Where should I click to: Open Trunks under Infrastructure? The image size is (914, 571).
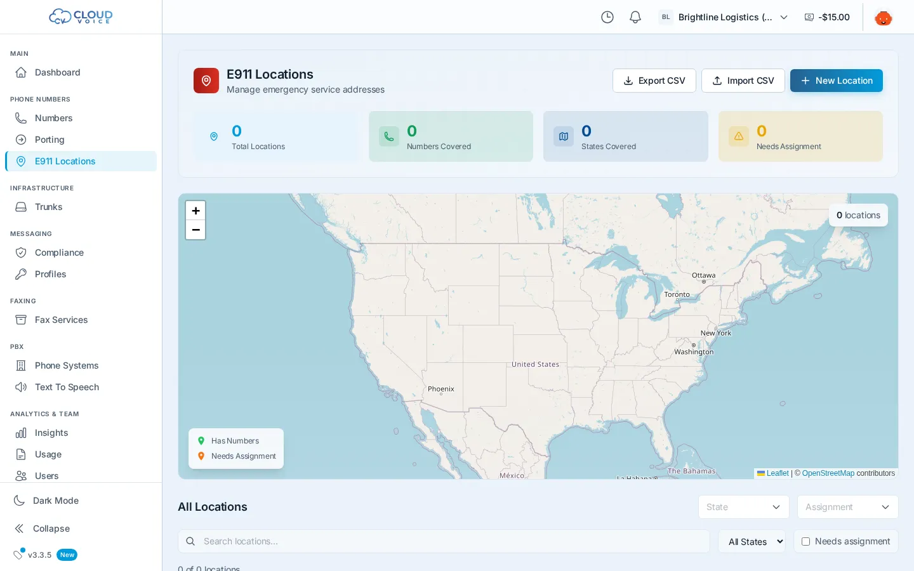point(81,207)
